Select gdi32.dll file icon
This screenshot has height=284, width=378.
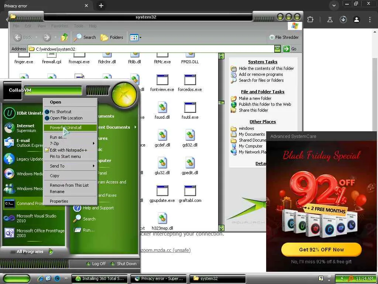point(190,135)
